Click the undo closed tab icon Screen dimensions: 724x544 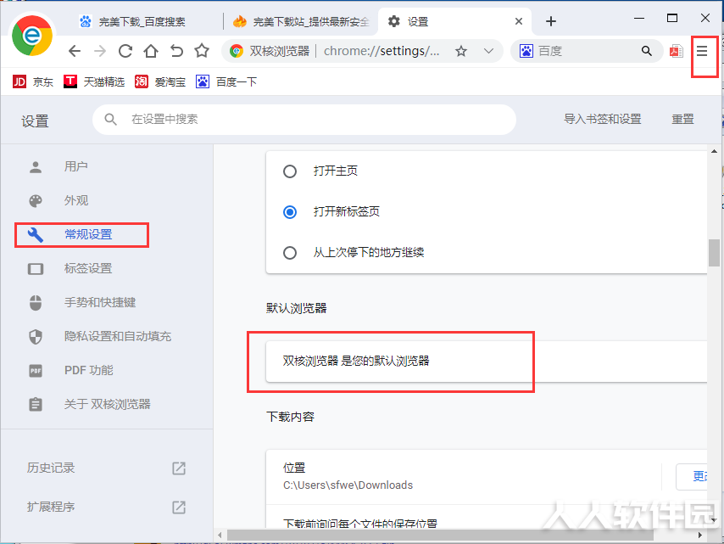(x=176, y=51)
